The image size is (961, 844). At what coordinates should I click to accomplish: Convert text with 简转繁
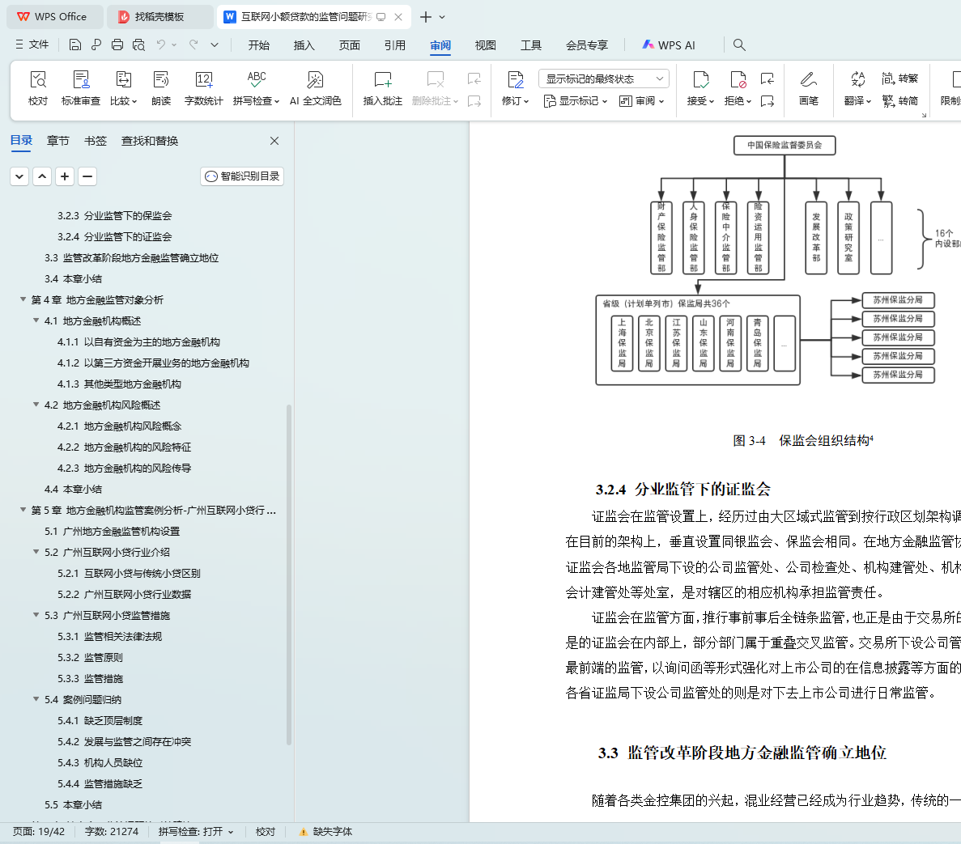coord(899,78)
